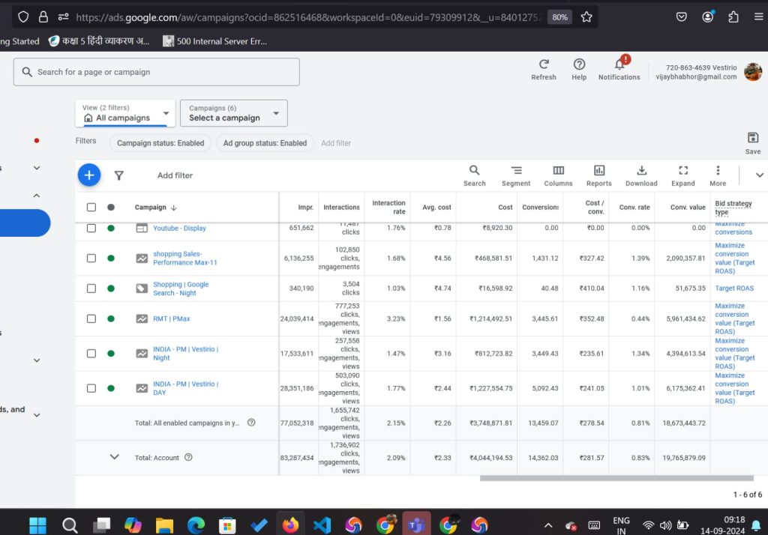Viewport: 768px width, 535px height.
Task: Open Windows taskbar search
Action: point(70,526)
